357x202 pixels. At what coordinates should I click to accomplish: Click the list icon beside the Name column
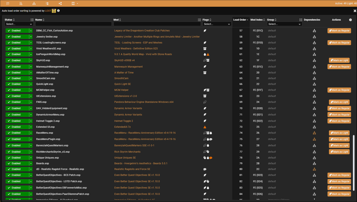pos(32,20)
